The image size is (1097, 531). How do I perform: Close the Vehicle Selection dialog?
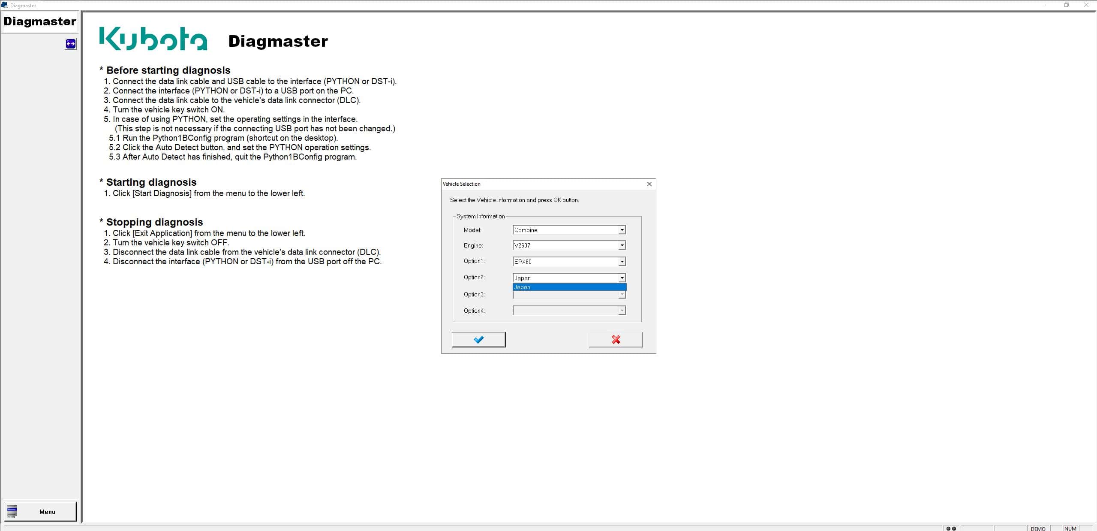click(649, 184)
